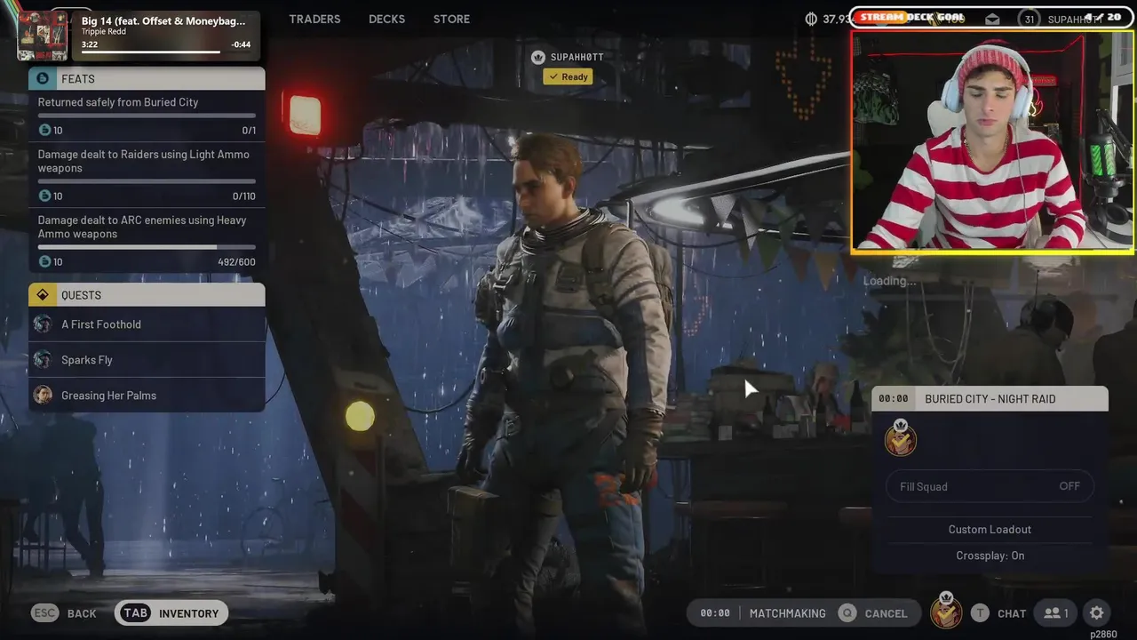The image size is (1137, 640).
Task: Click the Heavy Ammo feat progress bar
Action: pos(147,247)
